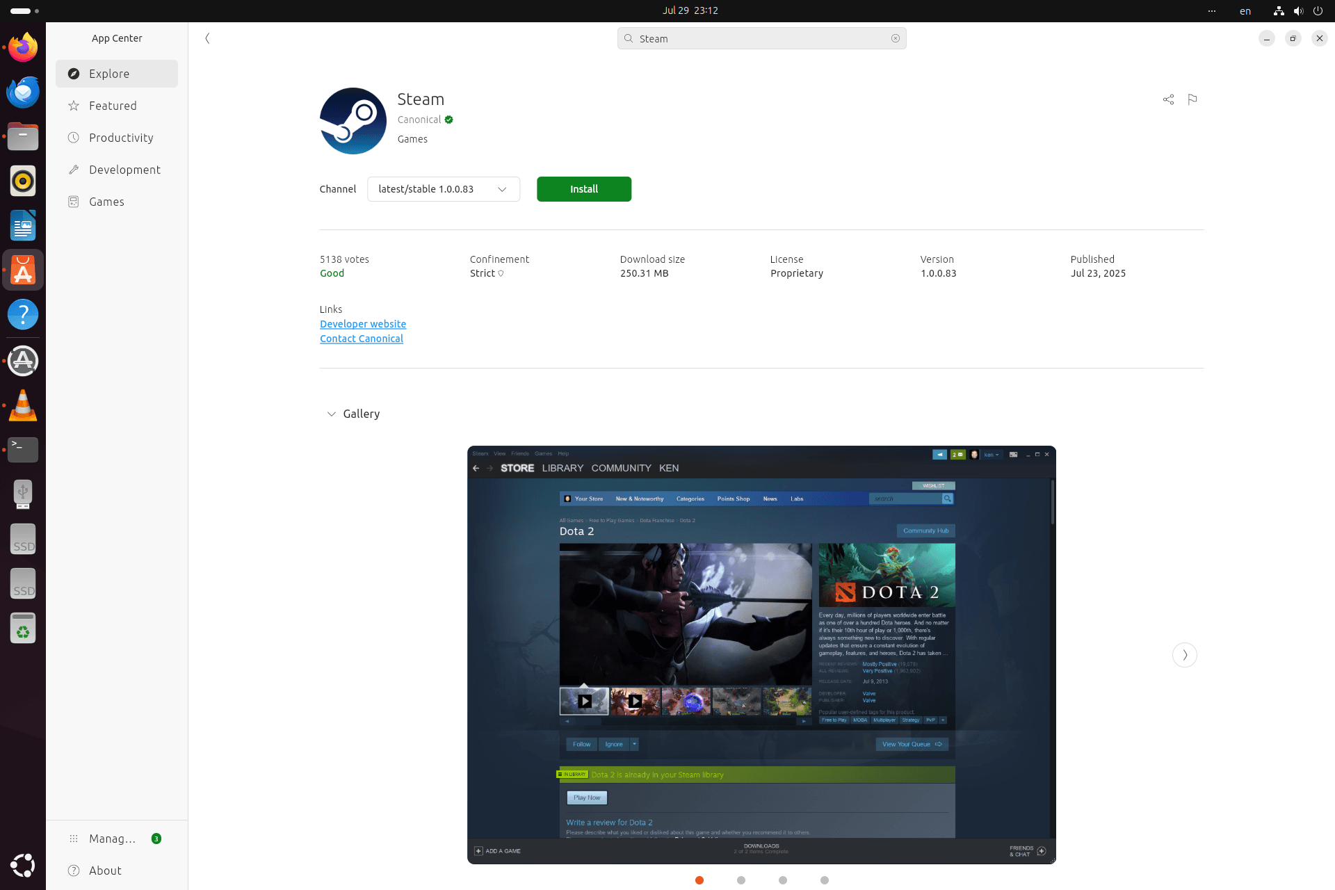Click the three-dots tray indicator
Image resolution: width=1335 pixels, height=890 pixels.
1212,10
